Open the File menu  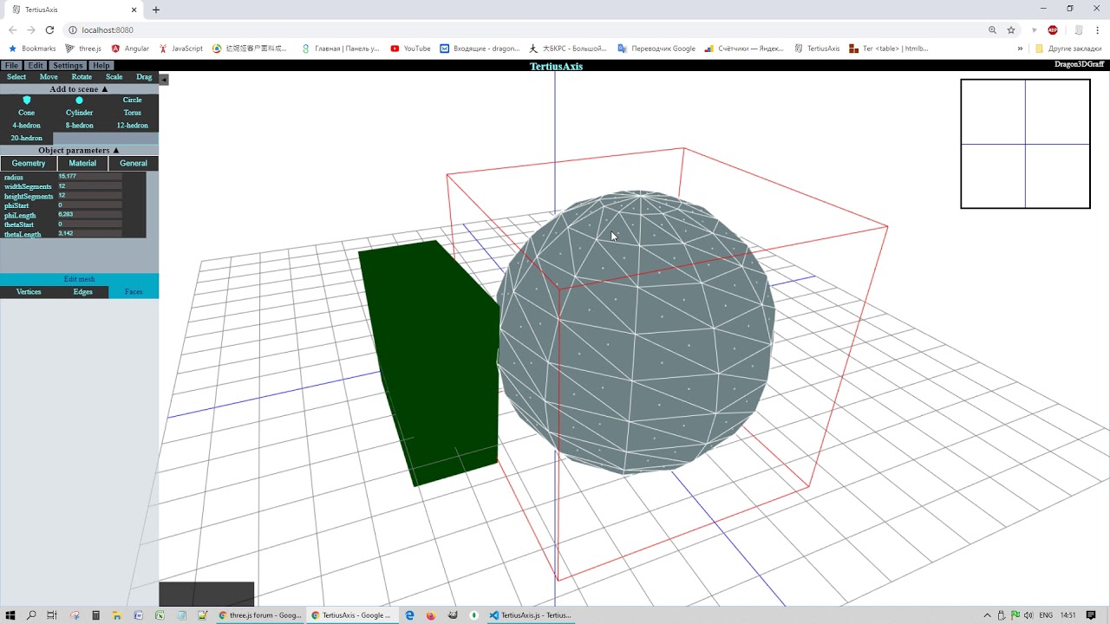(11, 66)
